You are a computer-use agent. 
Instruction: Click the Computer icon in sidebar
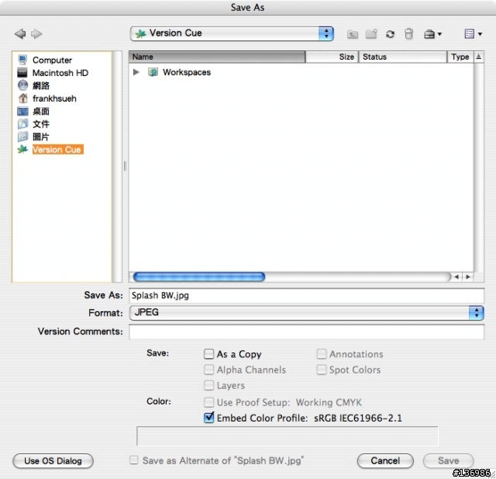click(22, 60)
